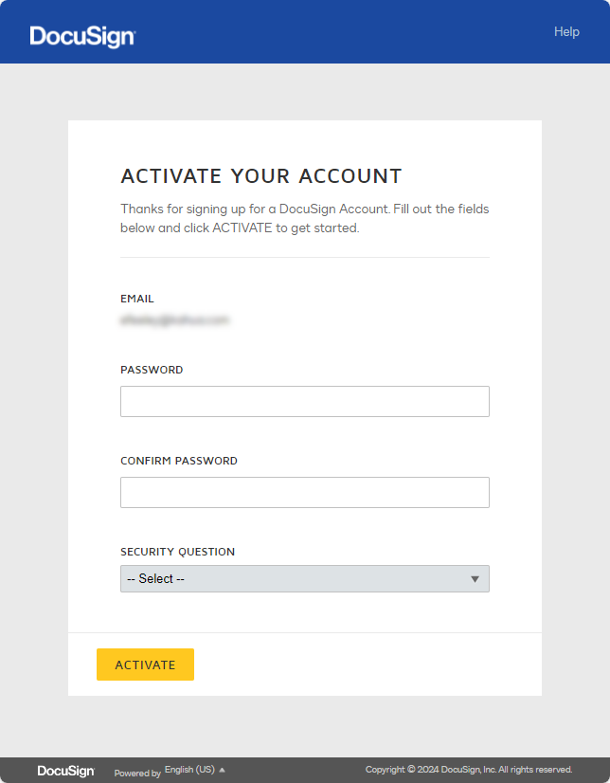Screen dimensions: 610x783
Task: Click the SECURITY QUESTION label
Action: [177, 552]
